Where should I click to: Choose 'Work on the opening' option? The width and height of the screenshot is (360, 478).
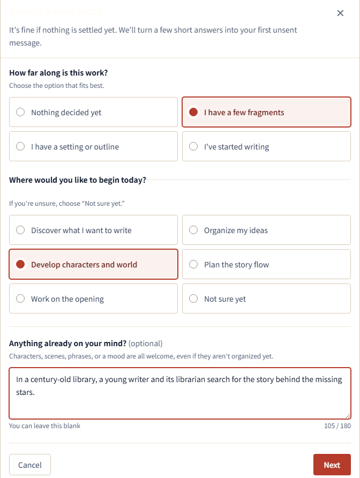(93, 298)
